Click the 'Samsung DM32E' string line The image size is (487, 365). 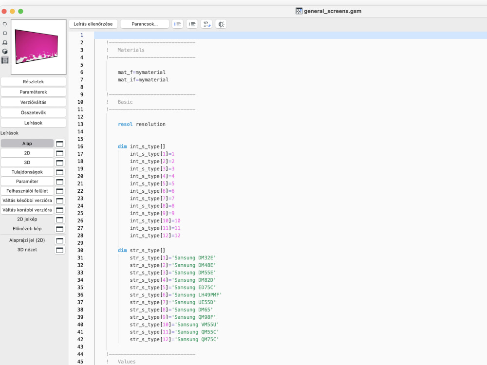[x=173, y=257]
